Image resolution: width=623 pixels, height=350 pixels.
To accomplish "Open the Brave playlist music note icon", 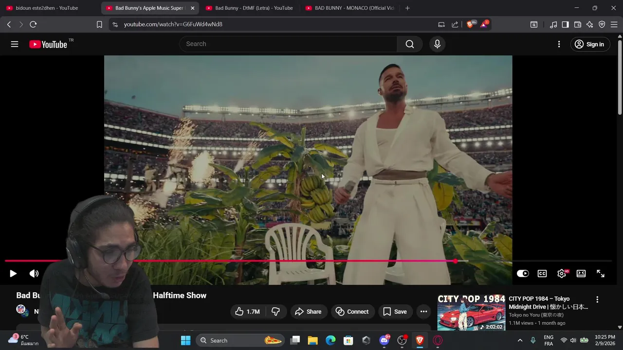I will point(553,24).
